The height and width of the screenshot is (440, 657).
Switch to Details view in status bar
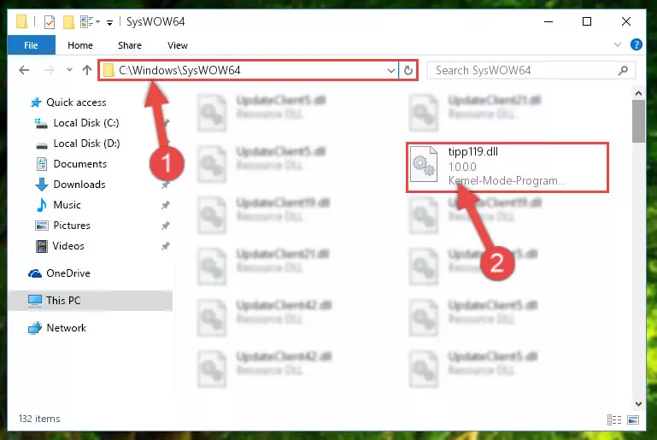614,419
